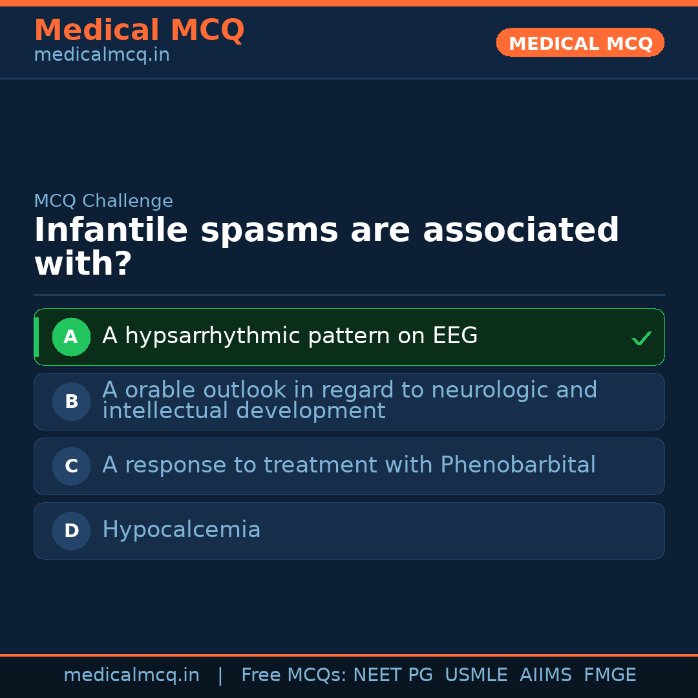Image resolution: width=698 pixels, height=698 pixels.
Task: Click the green checkmark on option A
Action: (641, 338)
